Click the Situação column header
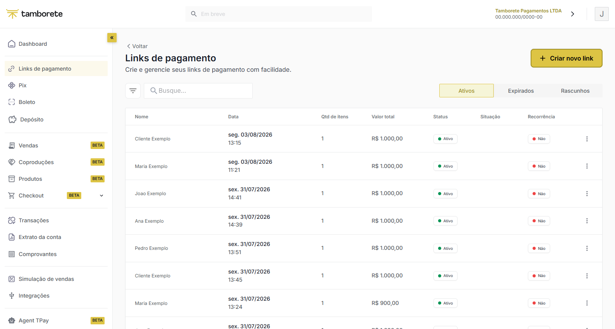This screenshot has height=329, width=615. coord(490,117)
